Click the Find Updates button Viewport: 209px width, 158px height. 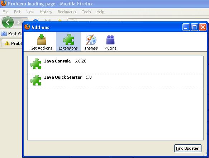188,148
